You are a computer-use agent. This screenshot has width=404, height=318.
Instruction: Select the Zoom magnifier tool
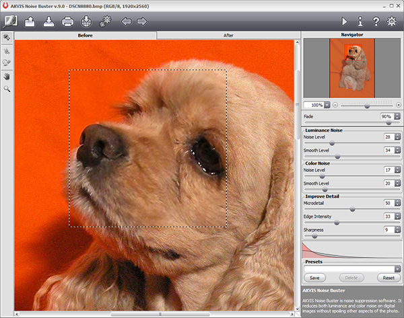coord(7,88)
